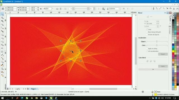Select the Fill bucket tool
Image resolution: width=179 pixels, height=100 pixels.
2,72
